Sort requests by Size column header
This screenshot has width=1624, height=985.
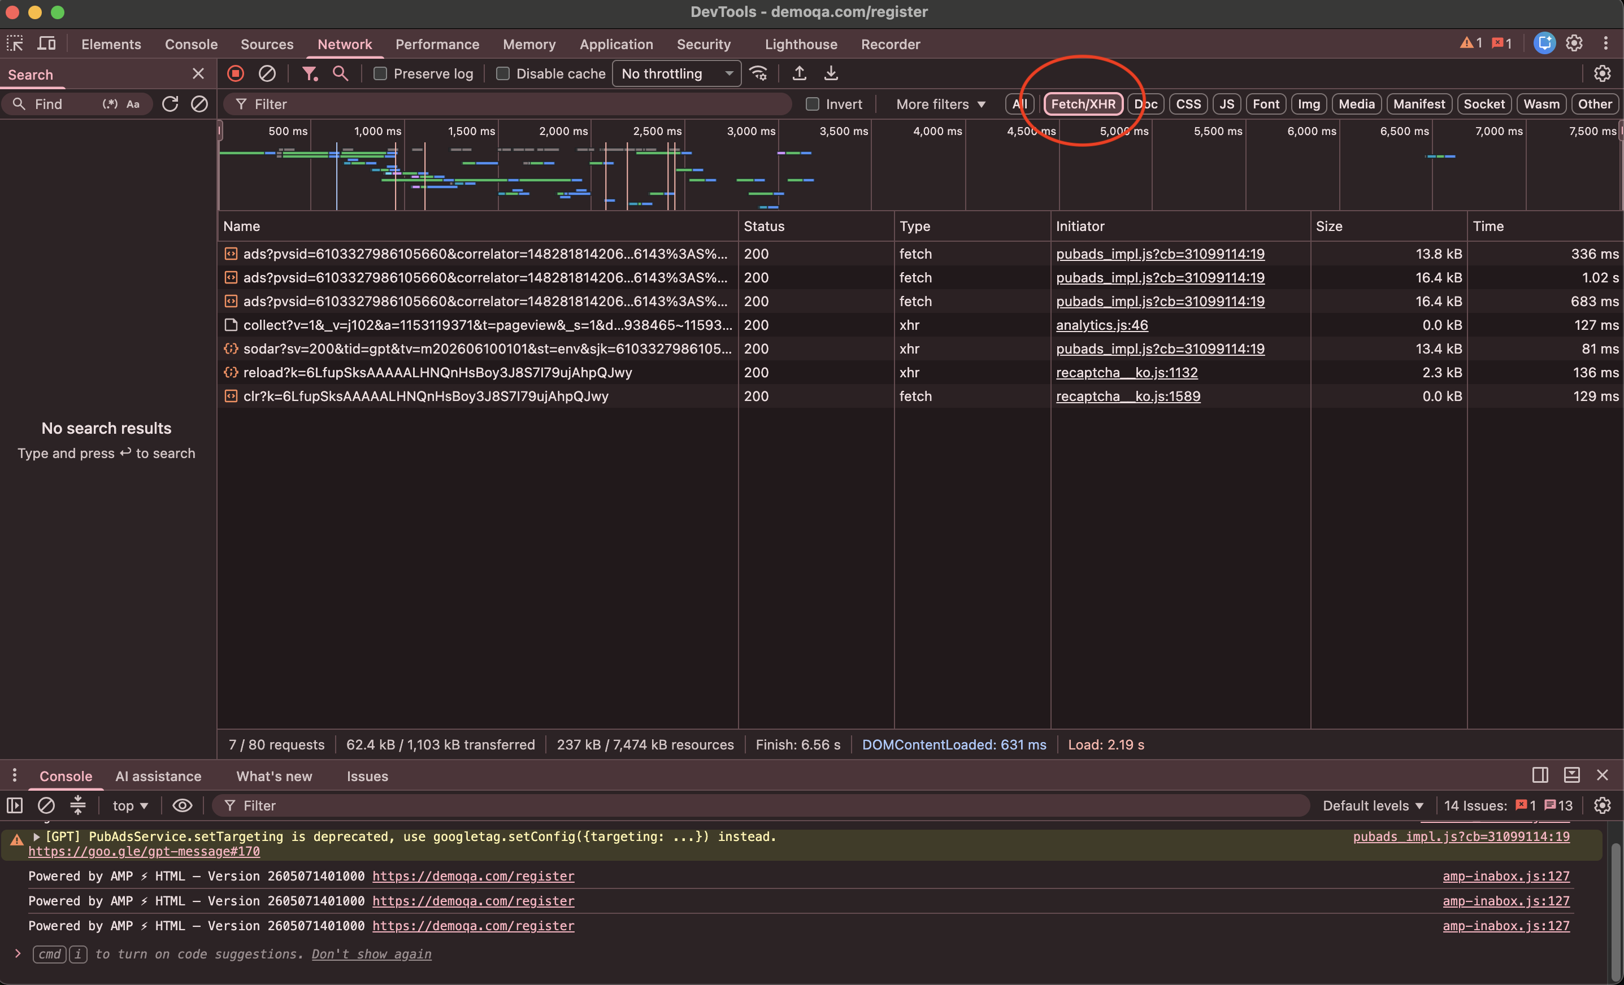1388,226
